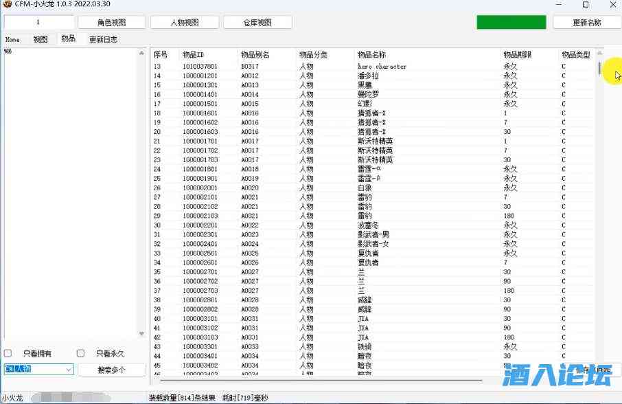This screenshot has height=404, width=622.
Task: Click the input field containing 1
Action: (x=38, y=23)
